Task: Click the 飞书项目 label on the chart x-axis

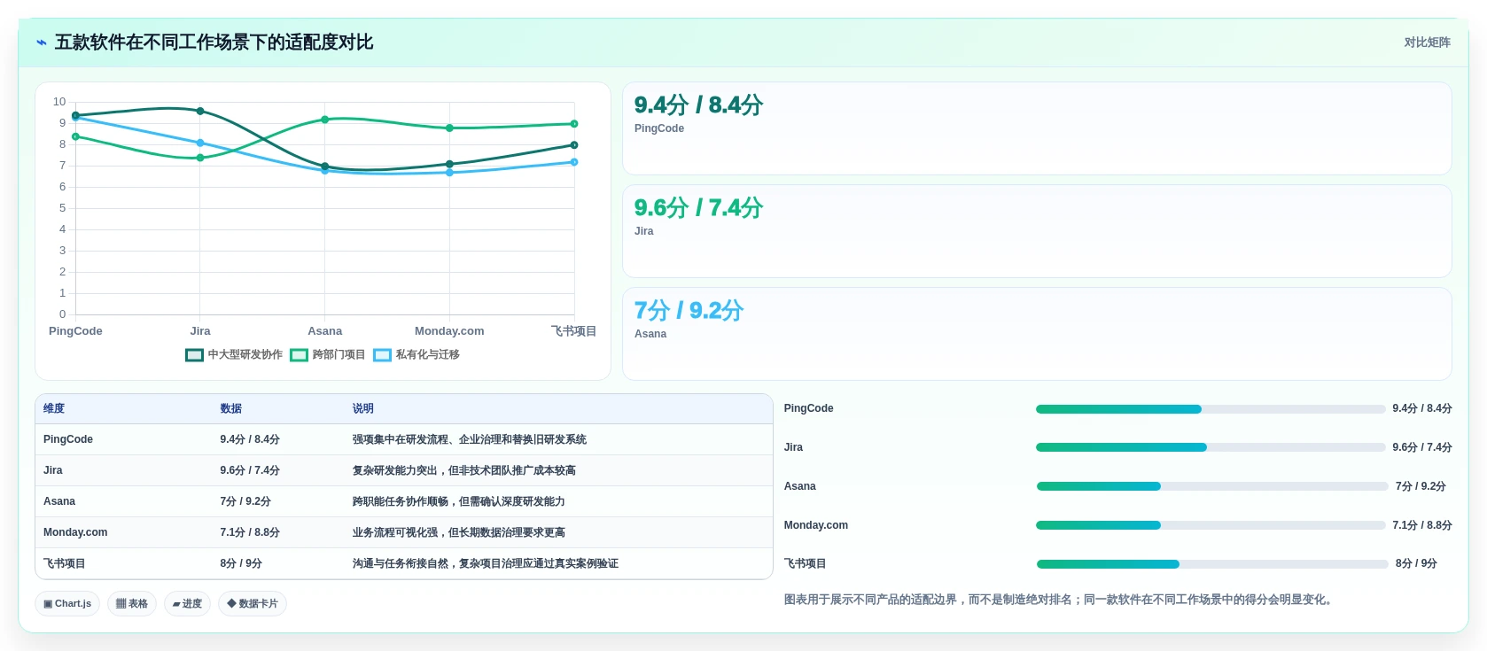Action: coord(573,331)
